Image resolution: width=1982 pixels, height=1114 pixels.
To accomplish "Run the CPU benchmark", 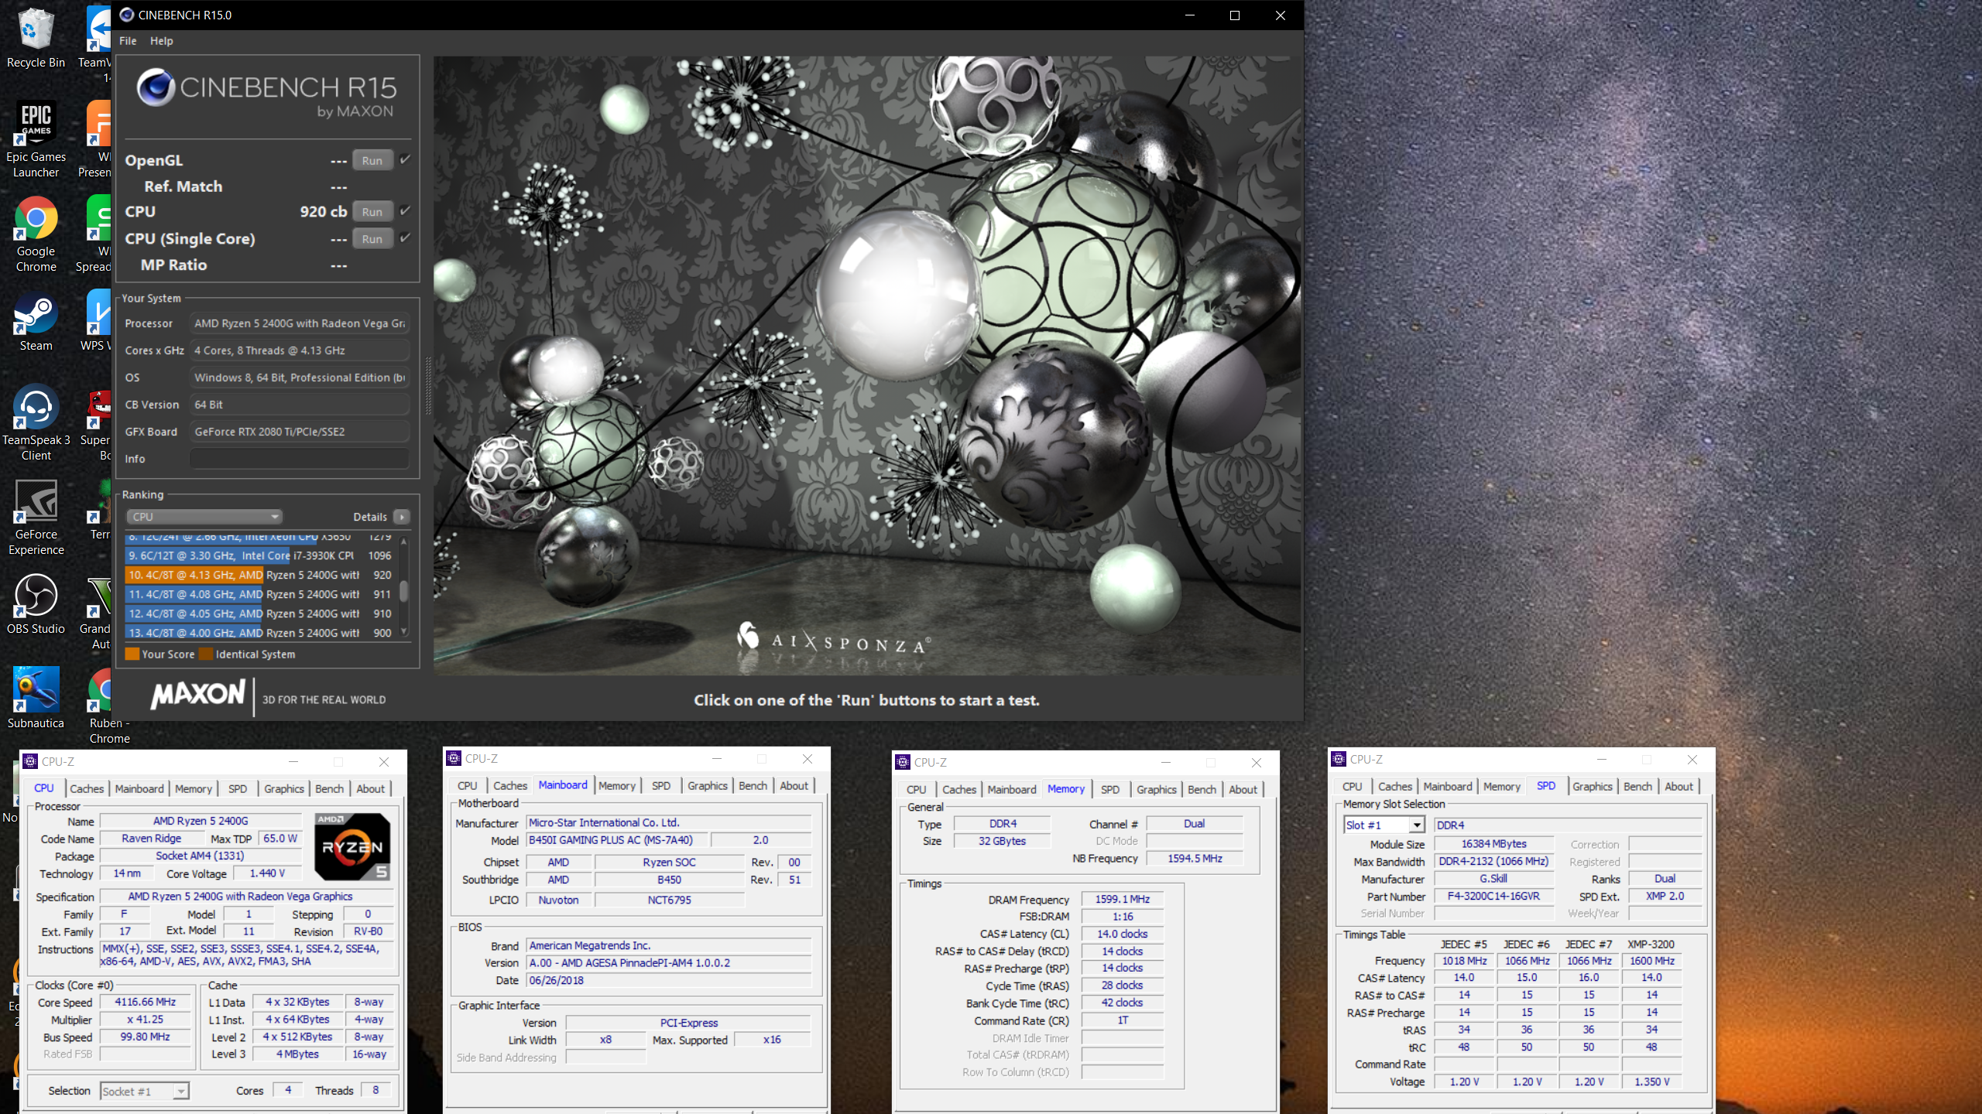I will click(372, 211).
